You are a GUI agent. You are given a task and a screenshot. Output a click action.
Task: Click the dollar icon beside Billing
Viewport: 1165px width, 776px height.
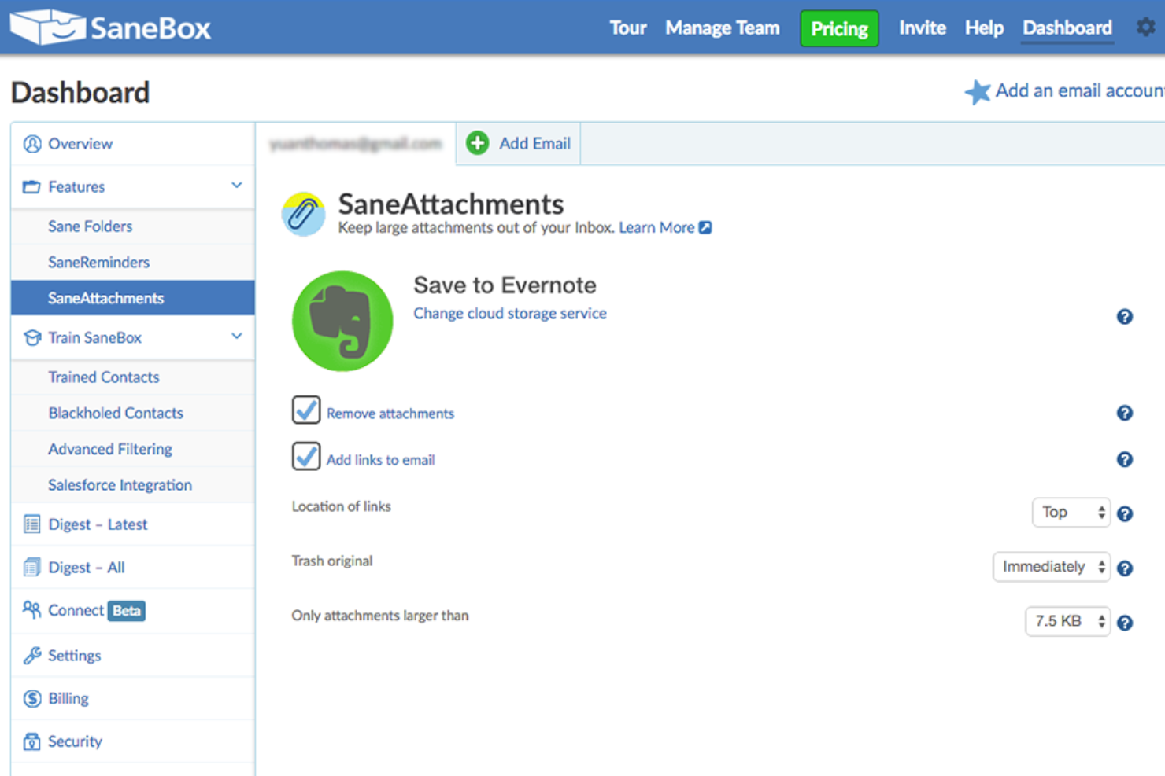[32, 698]
